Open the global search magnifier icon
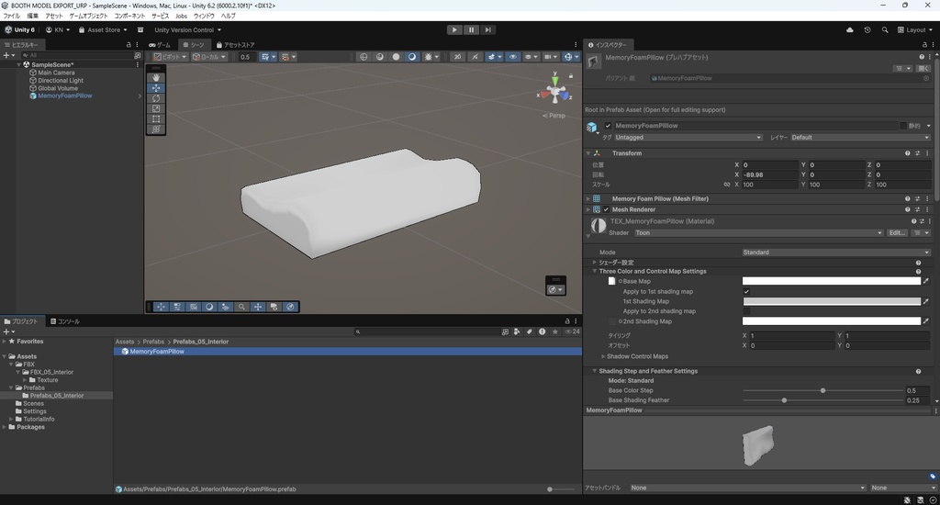The image size is (940, 505). click(885, 30)
